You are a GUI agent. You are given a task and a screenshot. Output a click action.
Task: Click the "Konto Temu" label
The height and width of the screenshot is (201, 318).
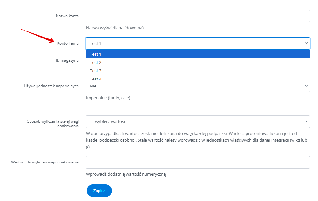[x=68, y=43]
